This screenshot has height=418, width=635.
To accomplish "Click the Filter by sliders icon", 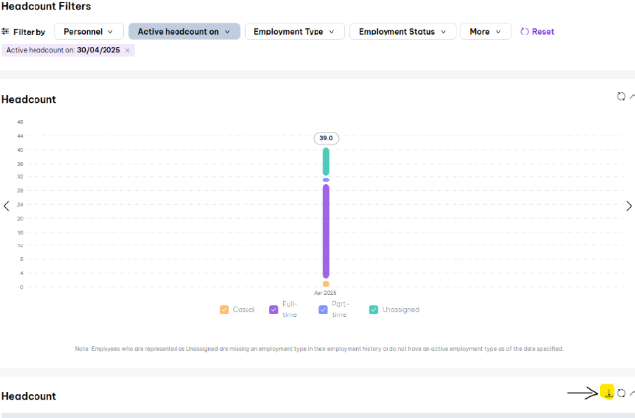I will pyautogui.click(x=6, y=32).
